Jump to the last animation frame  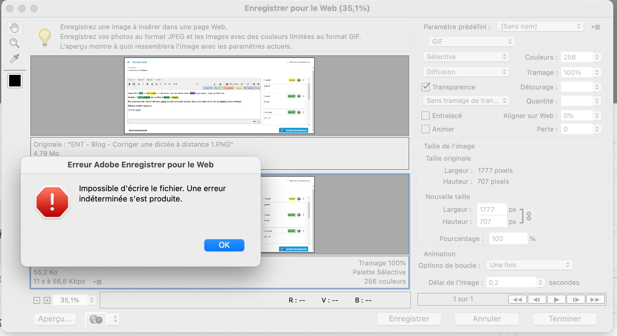tap(595, 299)
